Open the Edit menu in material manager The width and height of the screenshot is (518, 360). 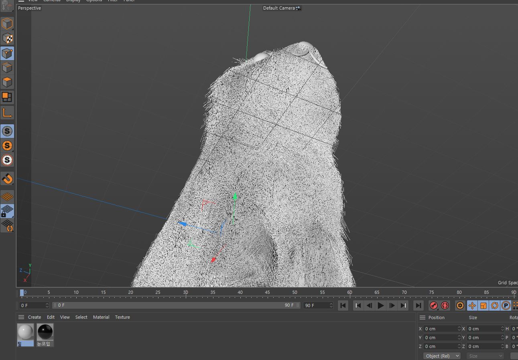point(51,317)
